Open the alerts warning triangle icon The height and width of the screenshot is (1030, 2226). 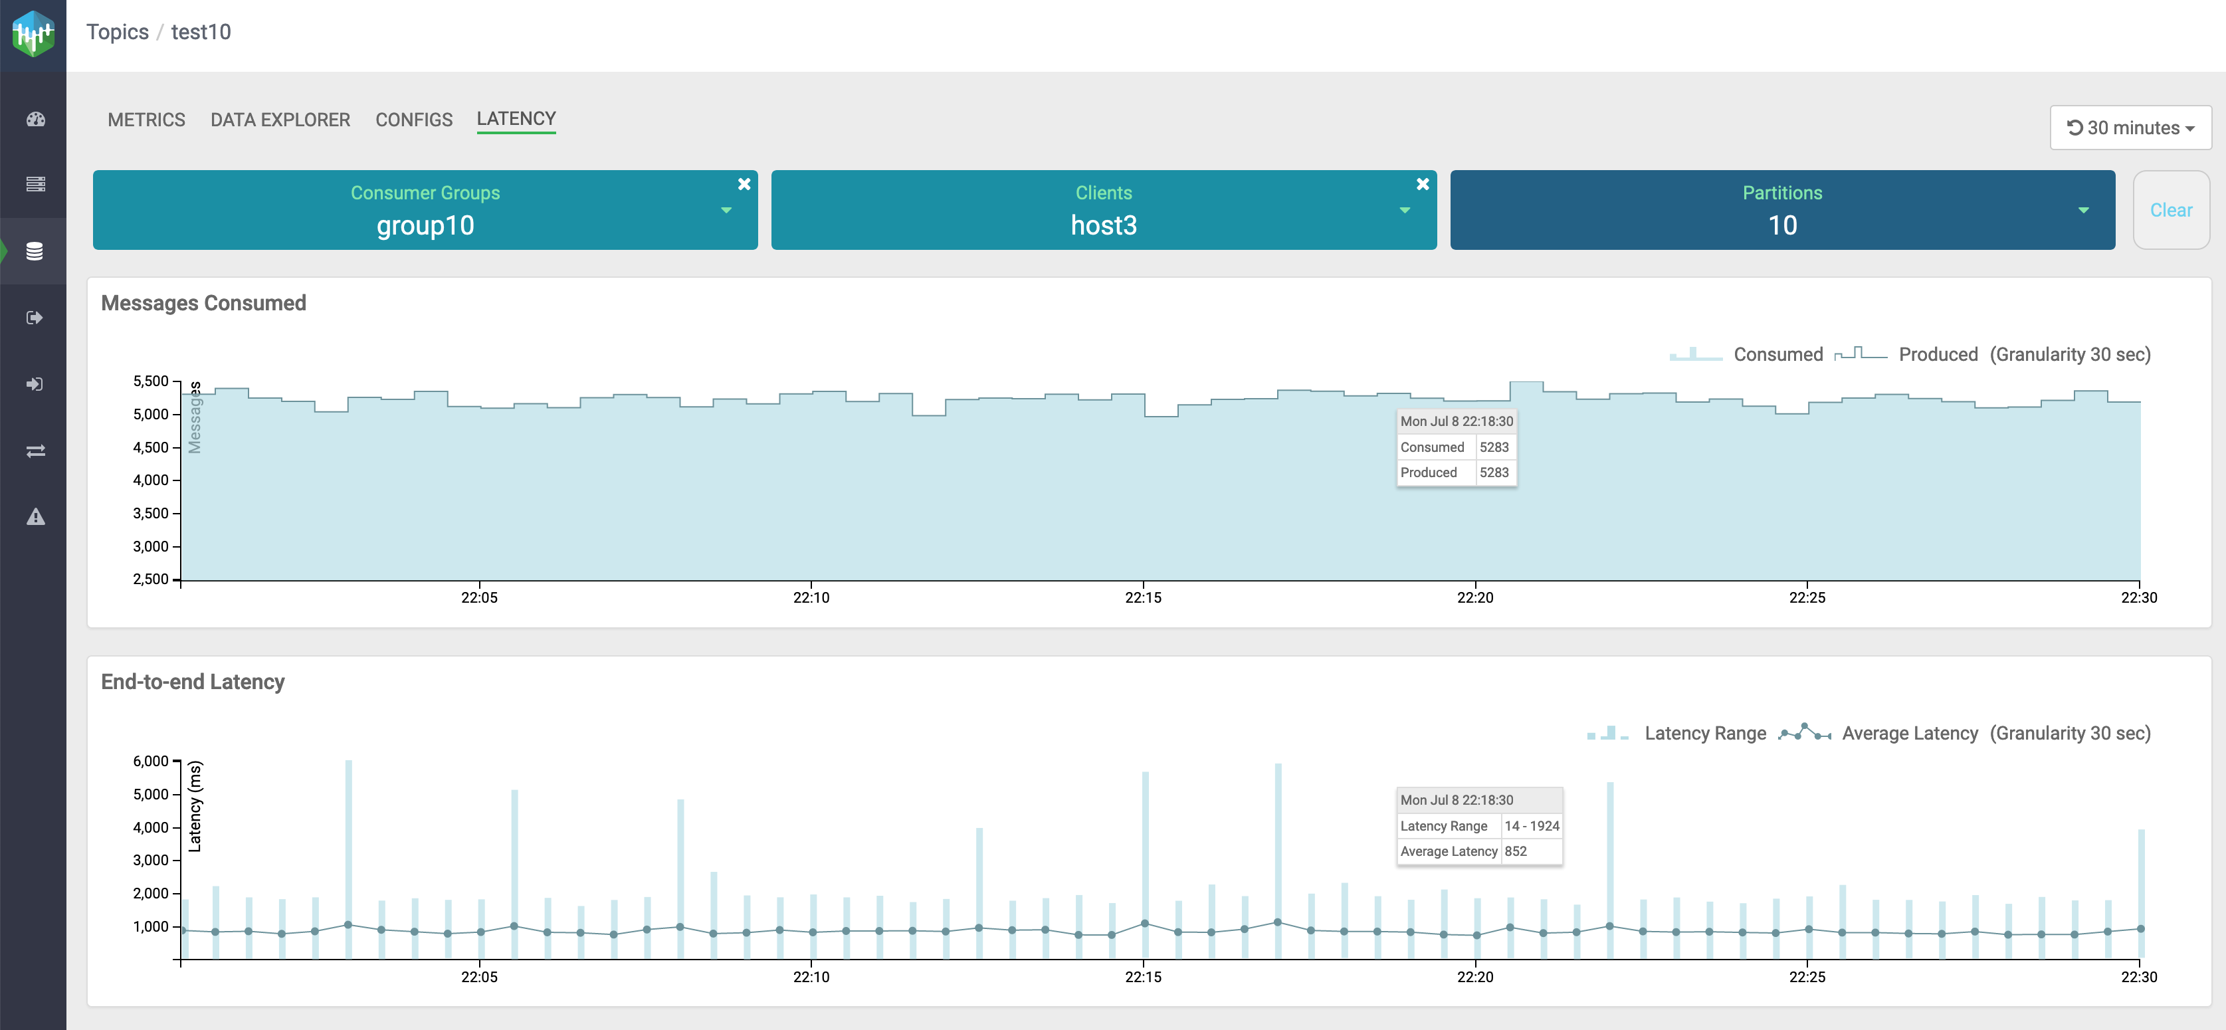35,517
